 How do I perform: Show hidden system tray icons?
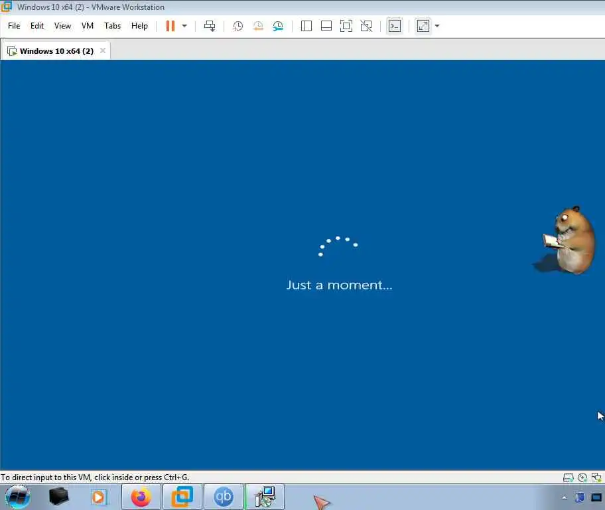click(565, 497)
